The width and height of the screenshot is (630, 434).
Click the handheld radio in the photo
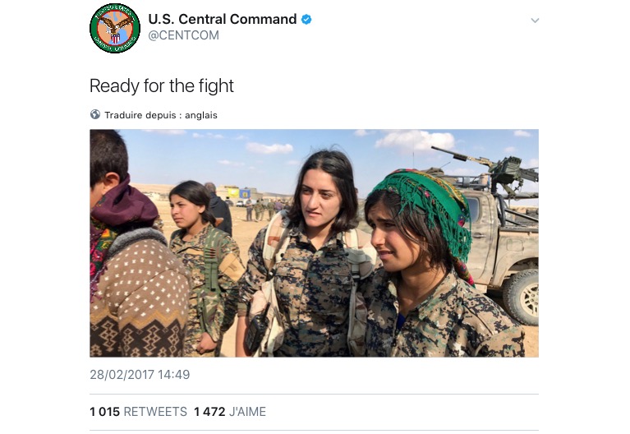(256, 330)
